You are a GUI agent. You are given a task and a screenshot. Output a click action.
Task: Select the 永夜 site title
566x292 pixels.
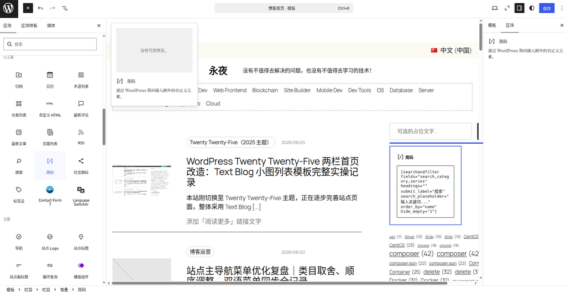tap(218, 70)
